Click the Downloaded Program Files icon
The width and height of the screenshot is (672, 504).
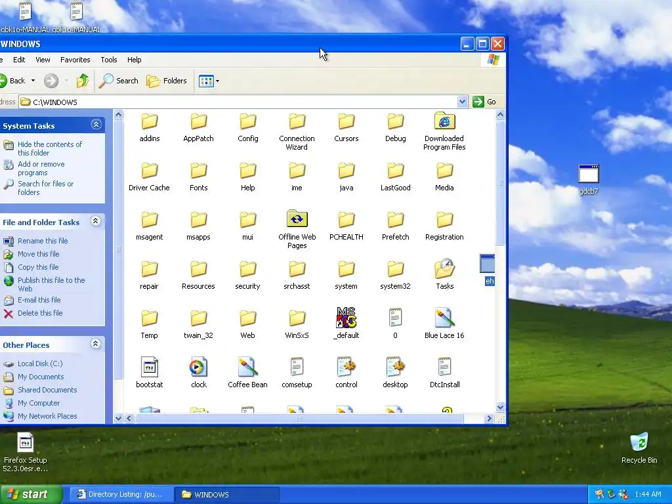(444, 121)
